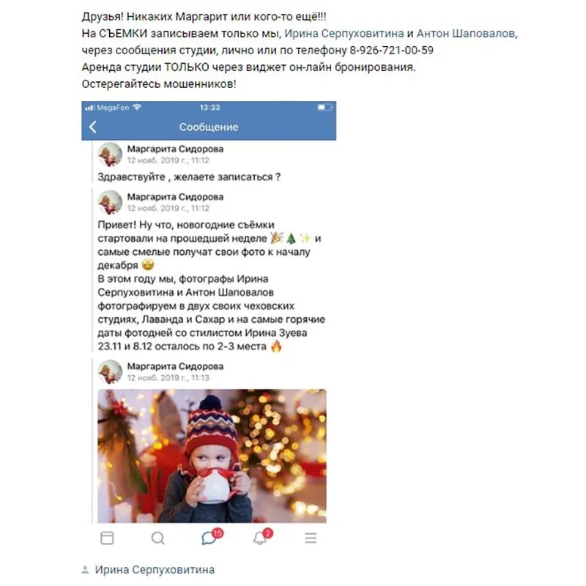586x586 pixels.
Task: Open the child with mug photo
Action: coord(212,456)
